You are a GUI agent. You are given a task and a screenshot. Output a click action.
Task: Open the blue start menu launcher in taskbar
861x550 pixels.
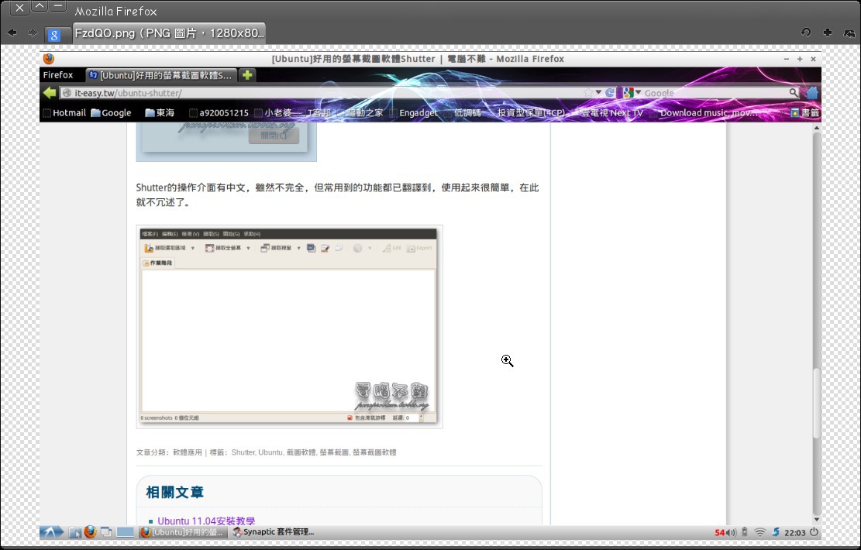[52, 532]
